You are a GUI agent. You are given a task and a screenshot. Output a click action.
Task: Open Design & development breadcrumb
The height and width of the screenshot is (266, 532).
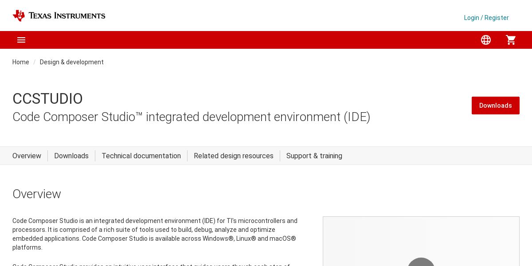72,62
